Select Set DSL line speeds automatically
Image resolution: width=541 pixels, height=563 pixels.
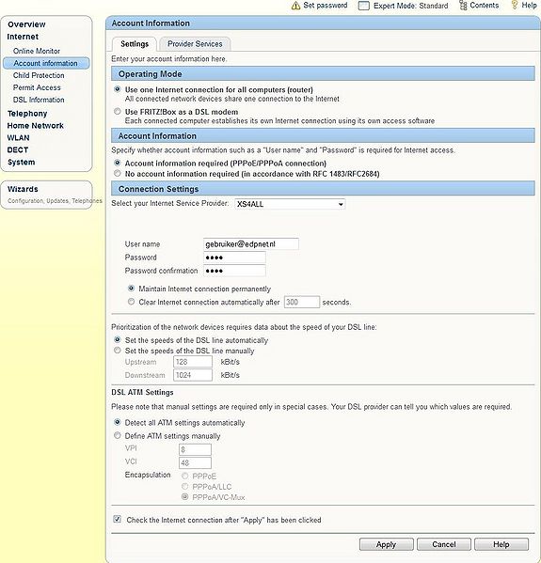118,339
